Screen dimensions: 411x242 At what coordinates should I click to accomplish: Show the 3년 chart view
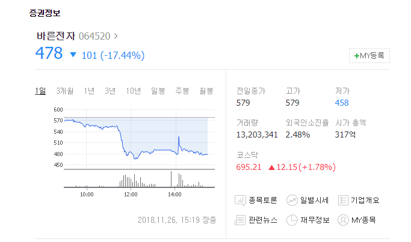[110, 91]
